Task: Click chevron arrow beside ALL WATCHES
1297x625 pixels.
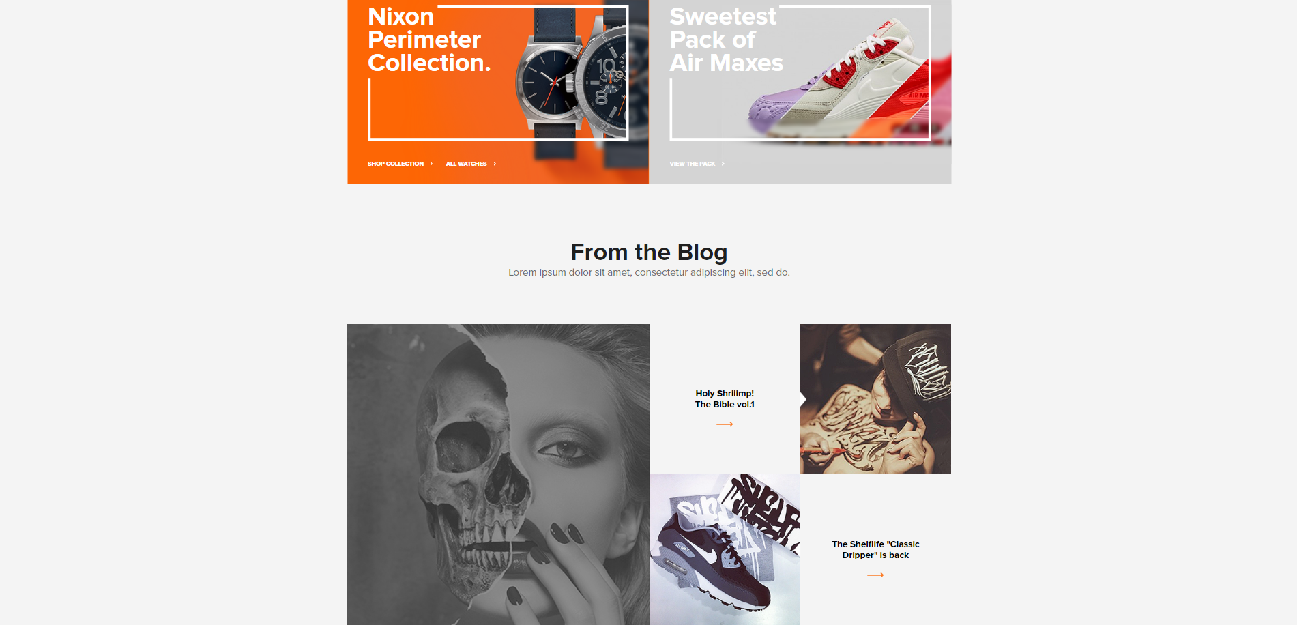Action: click(x=495, y=164)
